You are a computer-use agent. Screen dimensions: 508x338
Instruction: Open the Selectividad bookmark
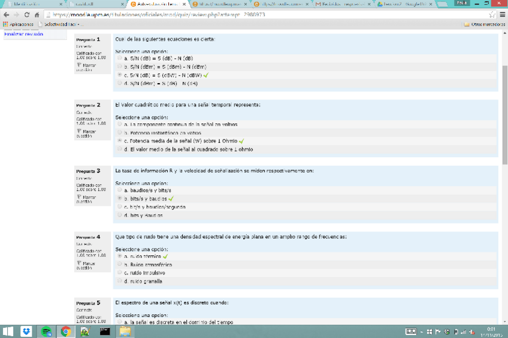[61, 25]
